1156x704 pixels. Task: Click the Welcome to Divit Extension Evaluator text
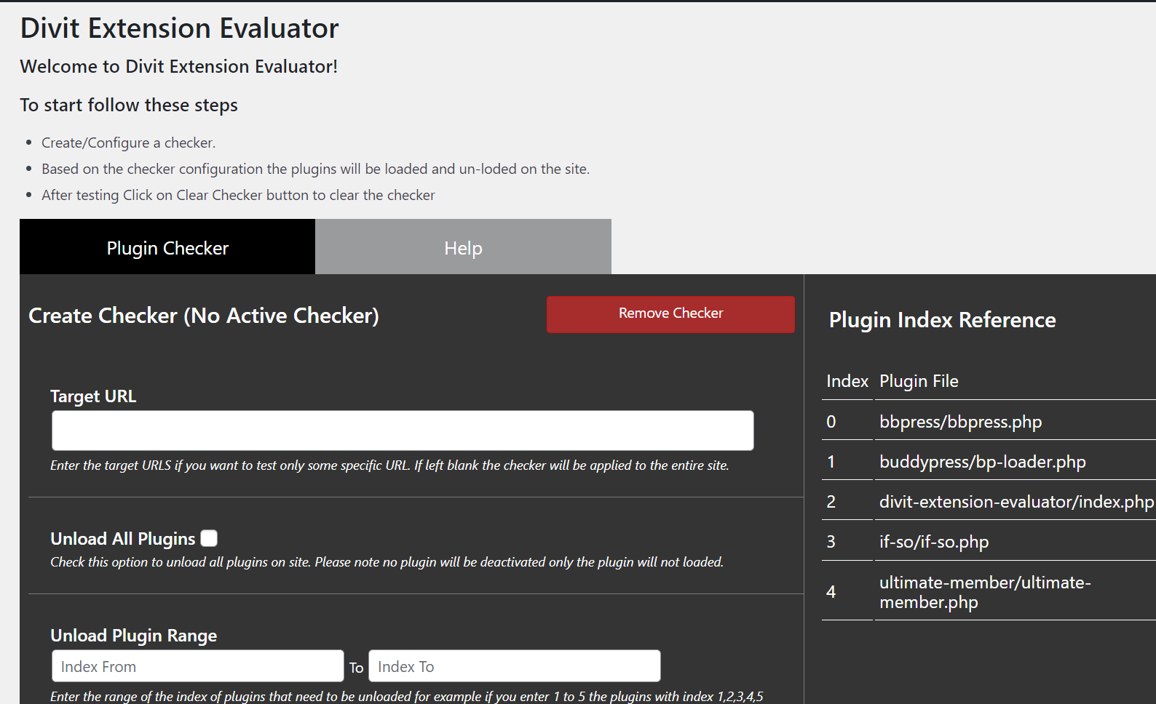(x=179, y=66)
